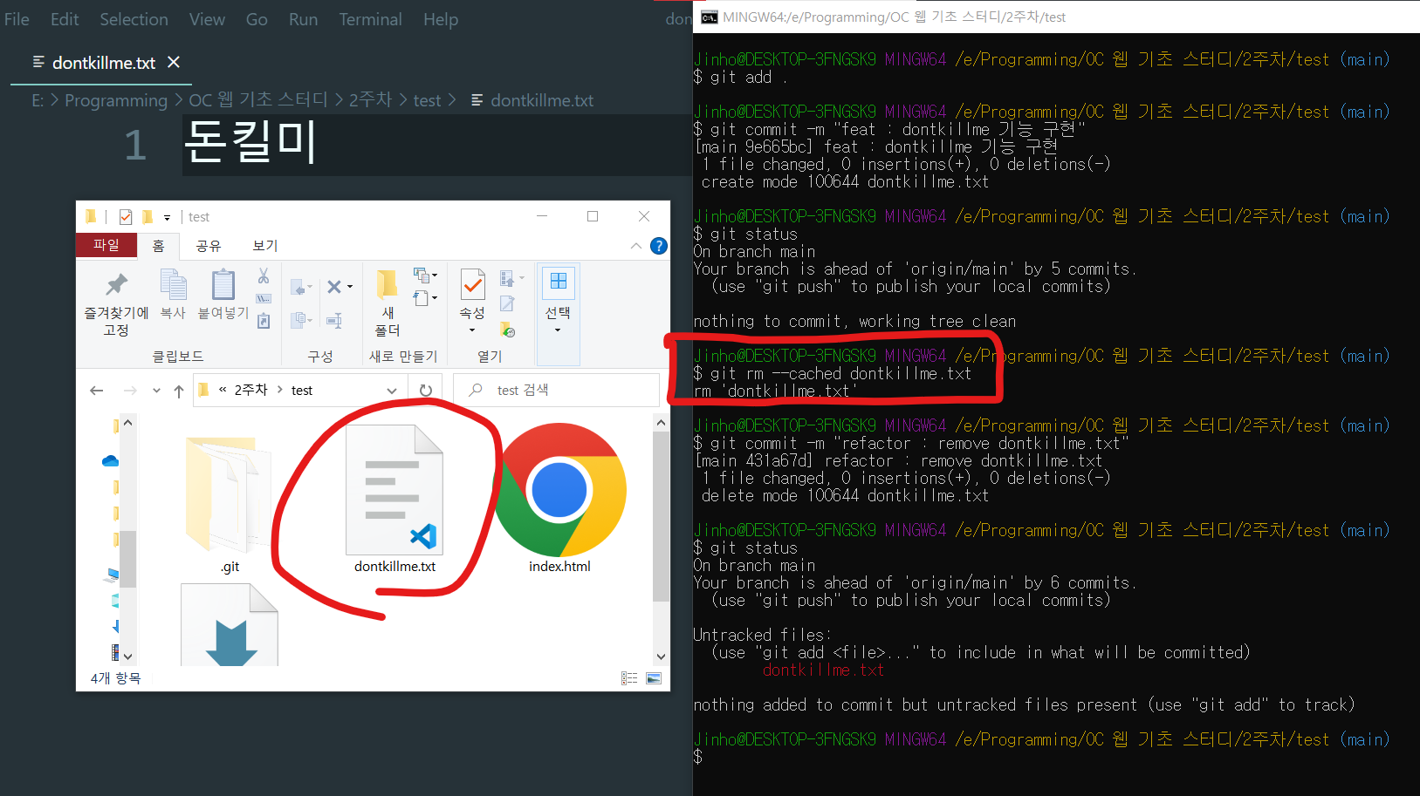Click the Paste shortcut icon in ribbon
The image size is (1420, 796).
point(264,321)
